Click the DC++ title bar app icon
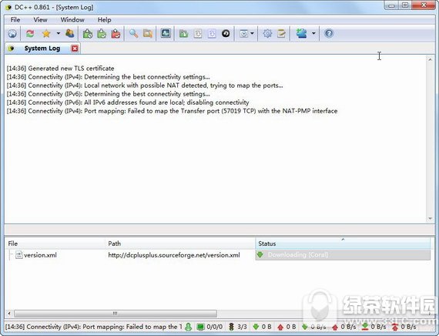The height and width of the screenshot is (336, 439). 8,7
